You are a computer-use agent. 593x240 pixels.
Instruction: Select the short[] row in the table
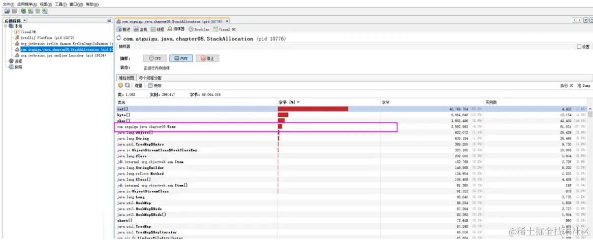(352, 220)
